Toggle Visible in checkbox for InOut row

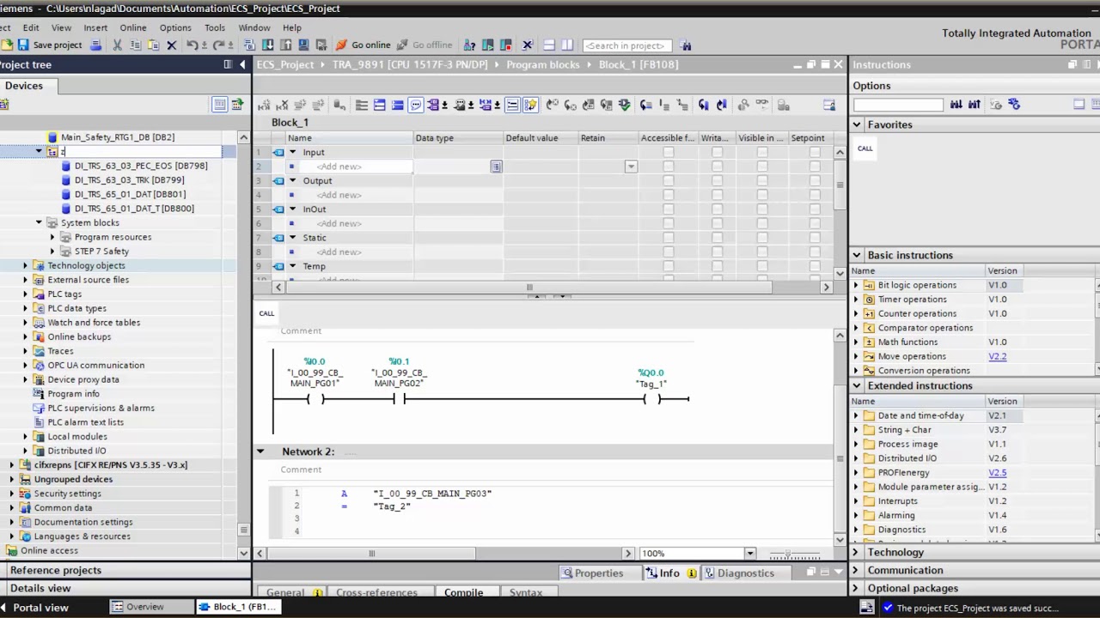tap(761, 209)
